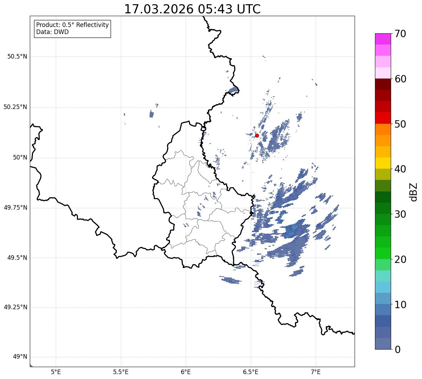
Task: Click the colorbar 70 tick label
Action: pyautogui.click(x=400, y=34)
